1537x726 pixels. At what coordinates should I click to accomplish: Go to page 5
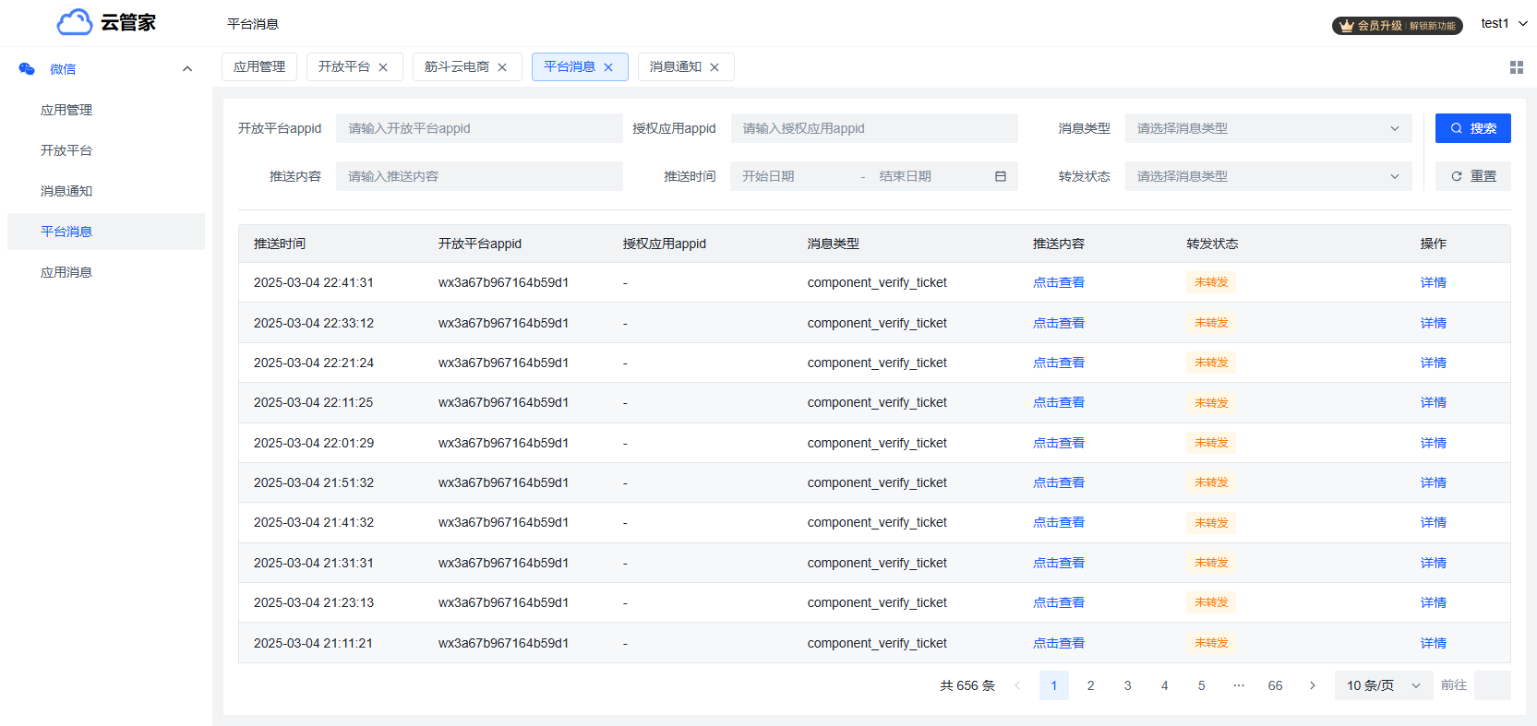coord(1202,685)
